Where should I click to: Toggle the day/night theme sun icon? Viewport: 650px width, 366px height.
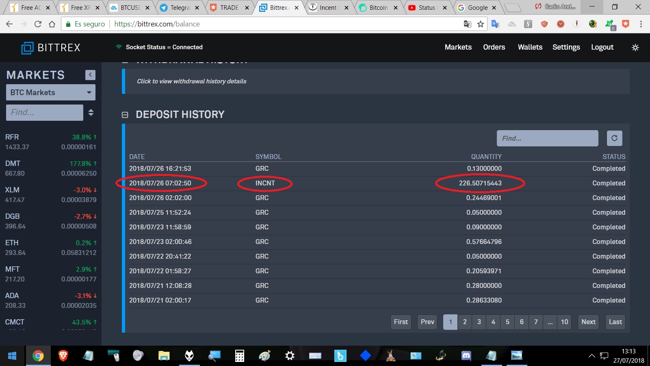click(635, 48)
